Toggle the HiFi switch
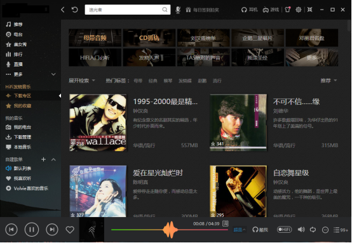This screenshot has width=352, height=243. tap(284, 230)
